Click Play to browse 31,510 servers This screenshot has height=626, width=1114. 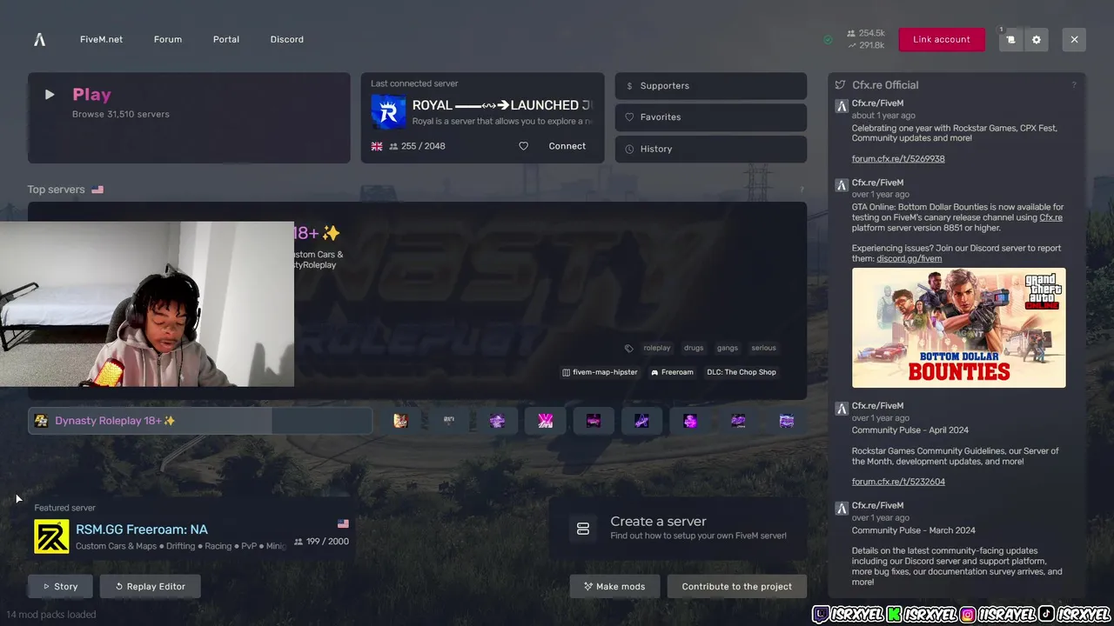189,118
